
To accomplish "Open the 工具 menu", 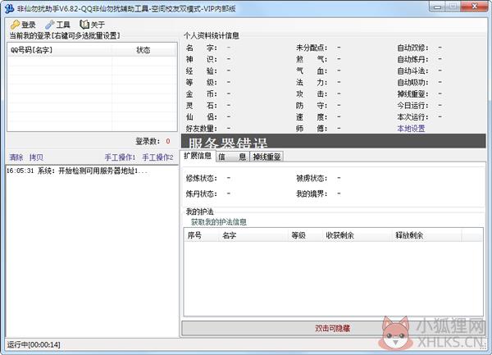I will pos(57,25).
